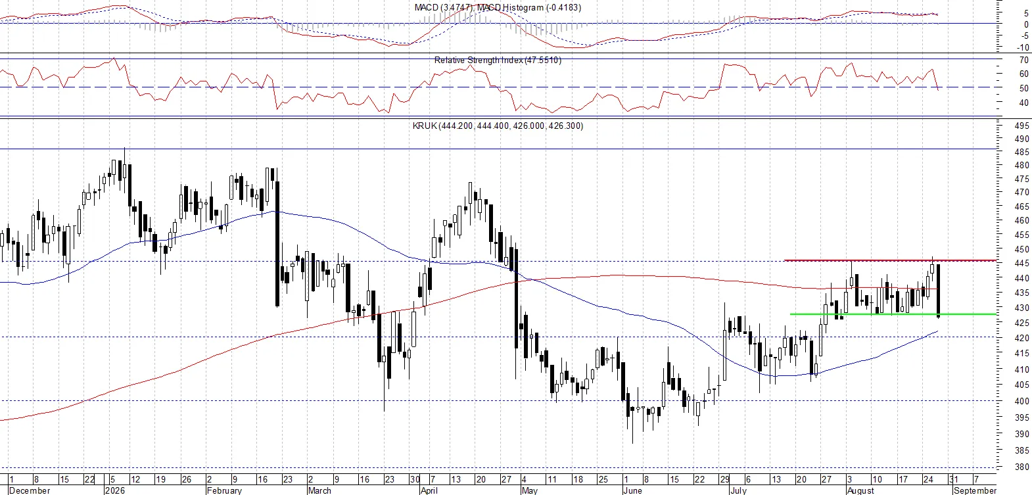Click the December month label
This screenshot has width=1032, height=495.
30,490
